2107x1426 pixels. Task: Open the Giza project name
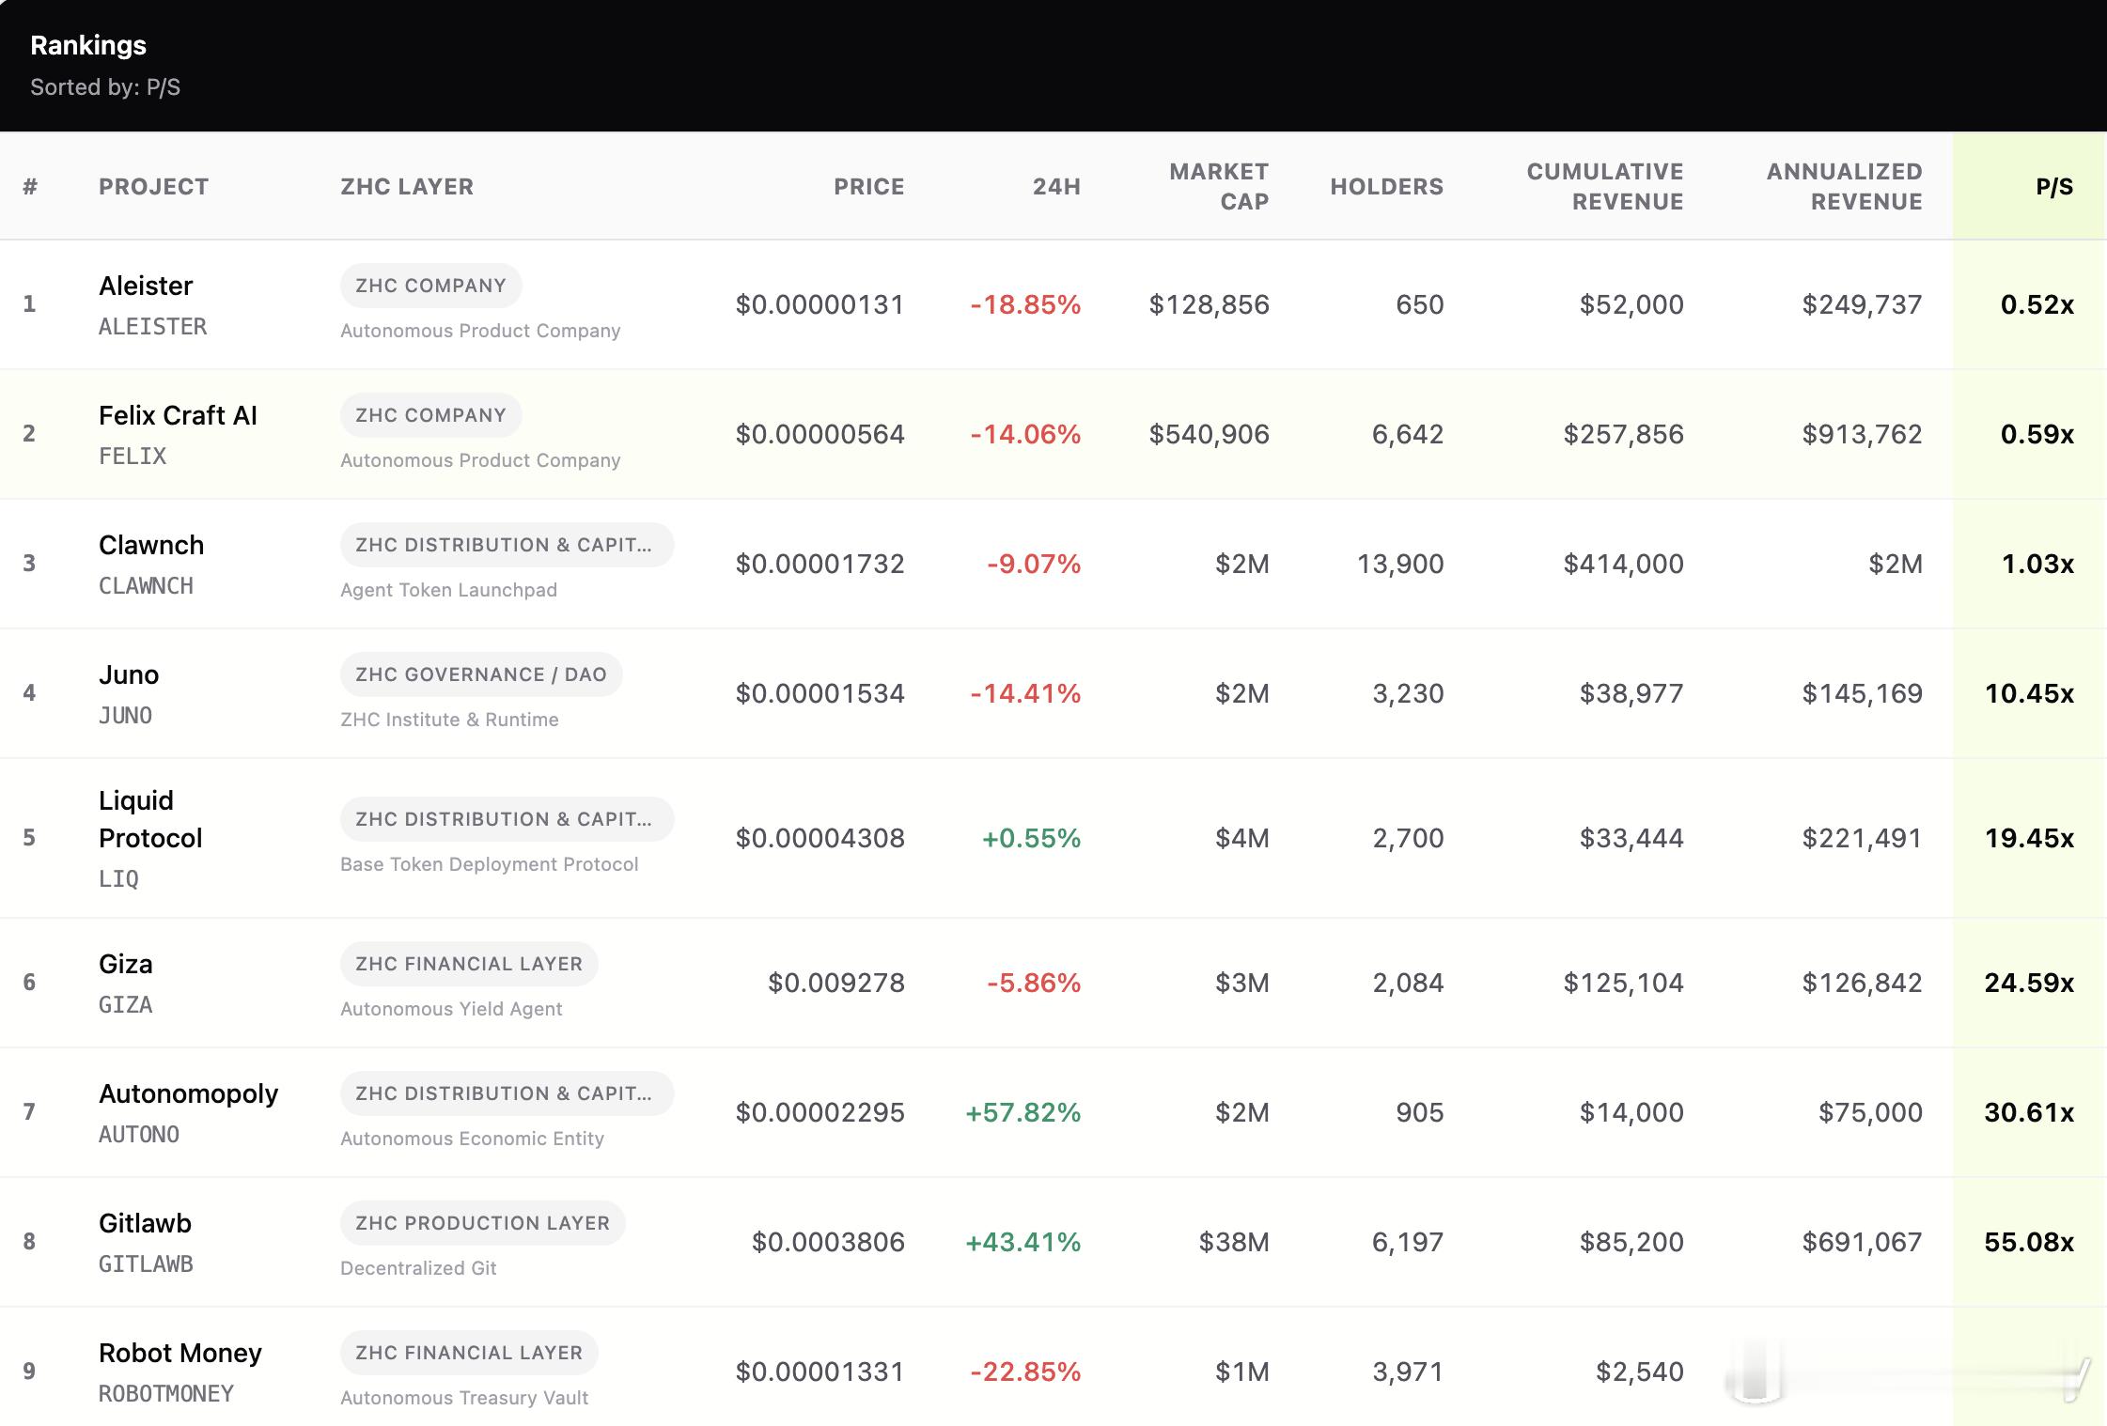coord(126,964)
